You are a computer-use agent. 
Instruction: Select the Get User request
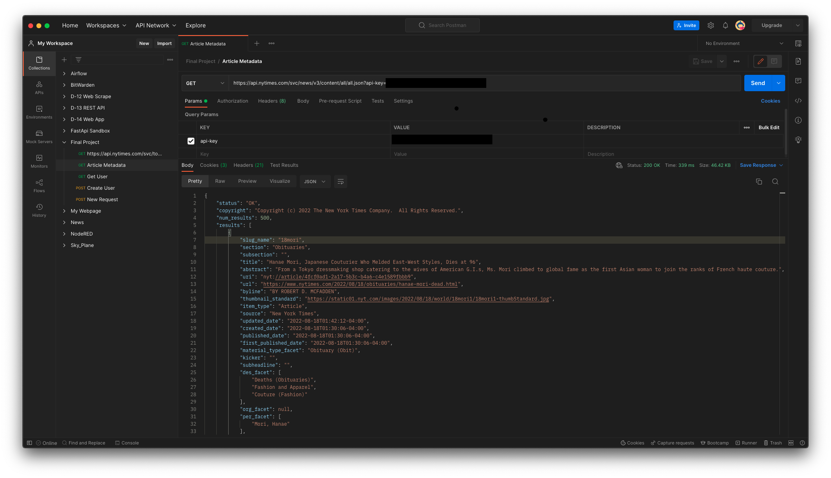(97, 177)
